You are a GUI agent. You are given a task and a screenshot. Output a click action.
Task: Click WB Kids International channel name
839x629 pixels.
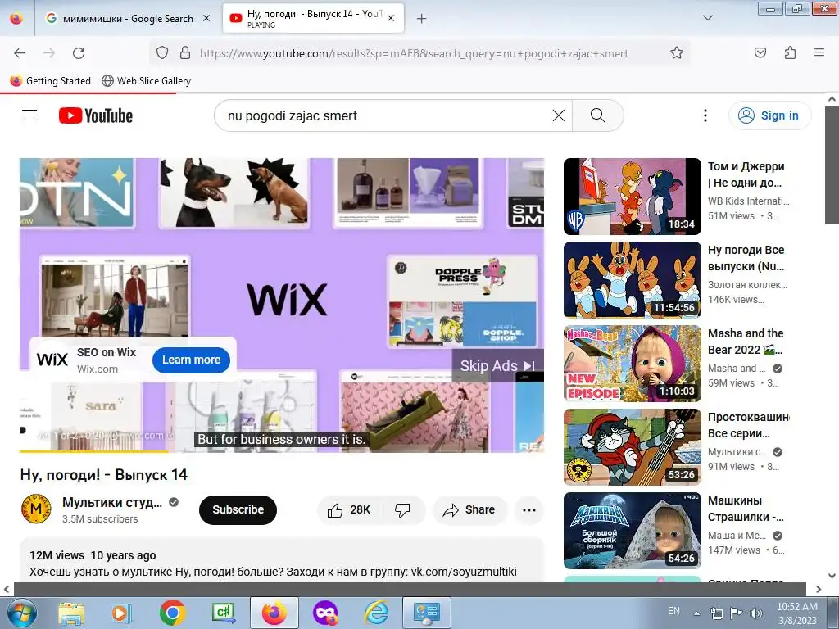[x=749, y=201]
